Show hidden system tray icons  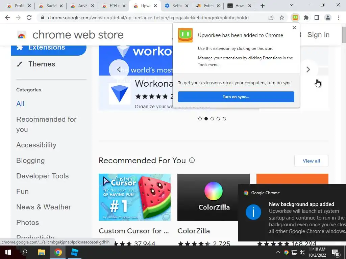[278, 252]
